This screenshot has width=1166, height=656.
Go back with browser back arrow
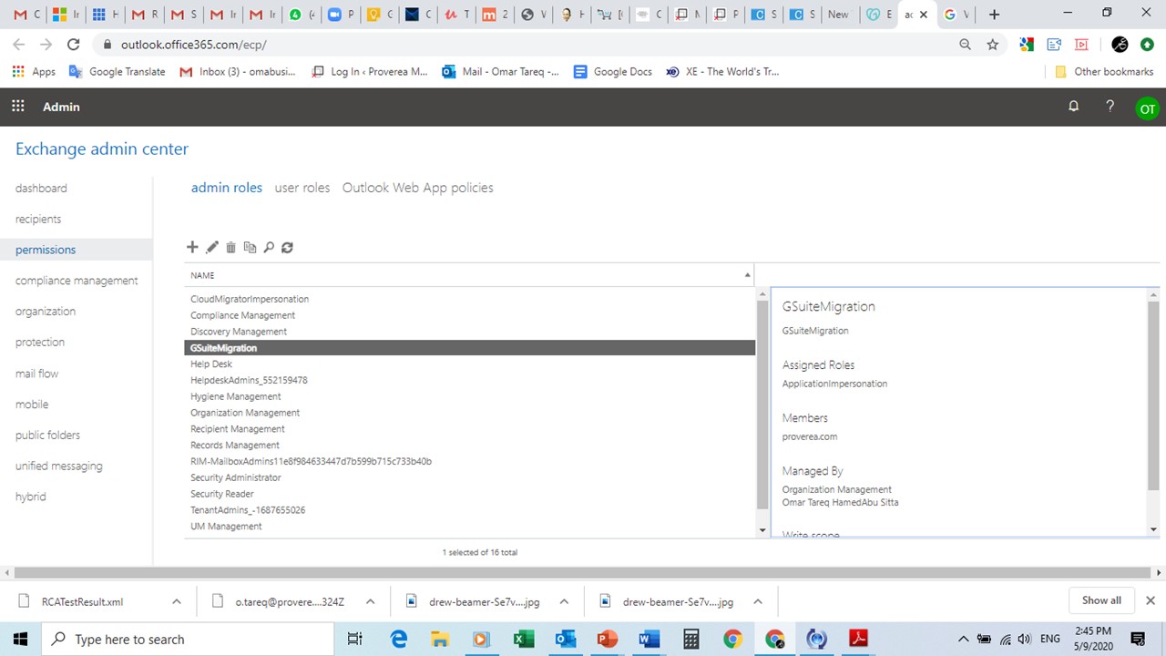click(x=18, y=44)
